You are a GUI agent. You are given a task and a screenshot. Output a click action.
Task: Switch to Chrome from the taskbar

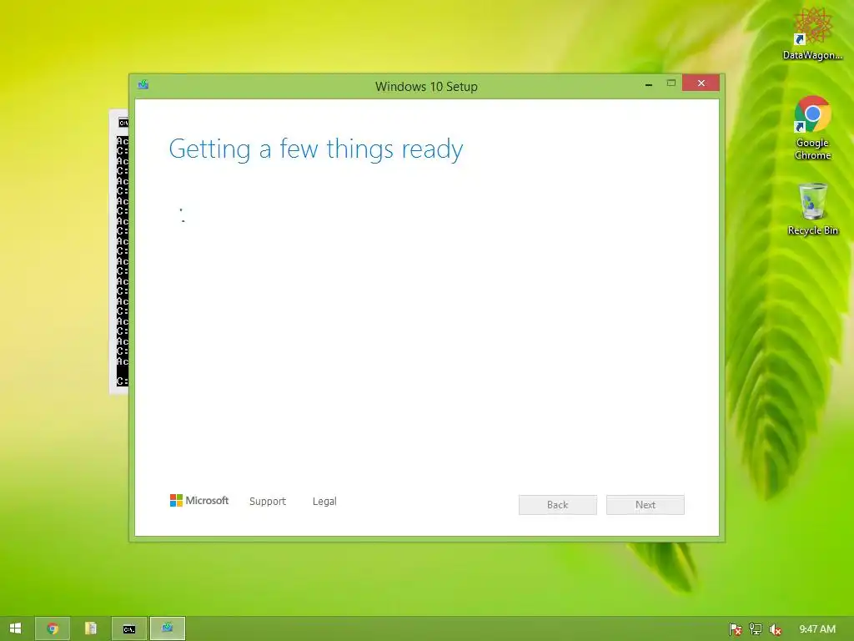(53, 628)
